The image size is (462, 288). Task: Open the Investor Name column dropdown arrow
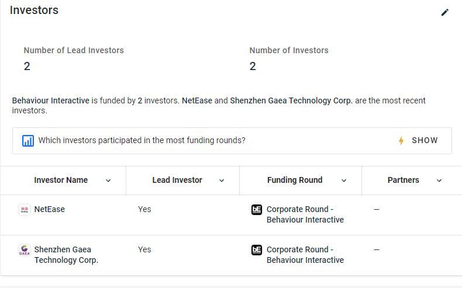point(108,181)
